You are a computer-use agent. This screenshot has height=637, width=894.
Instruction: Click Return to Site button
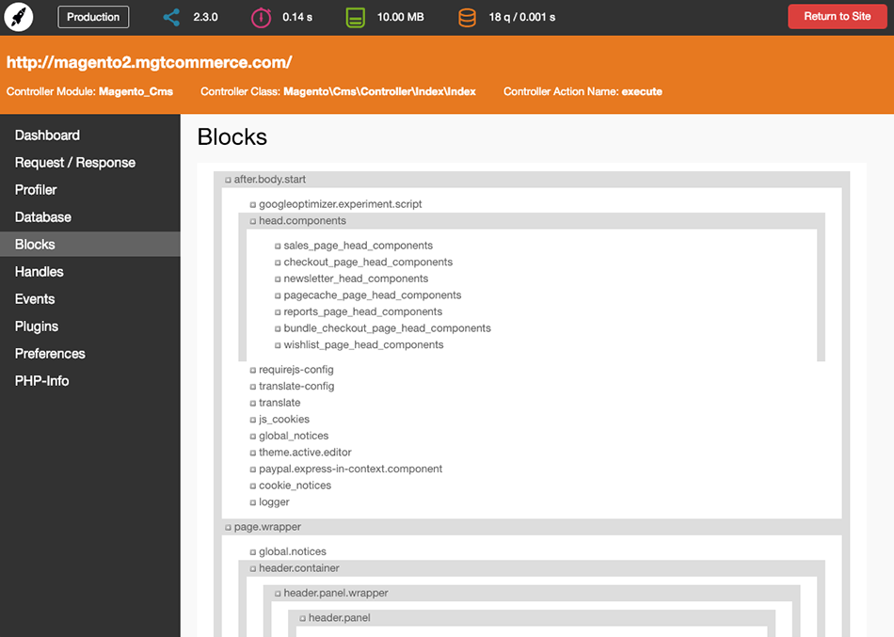pyautogui.click(x=837, y=17)
